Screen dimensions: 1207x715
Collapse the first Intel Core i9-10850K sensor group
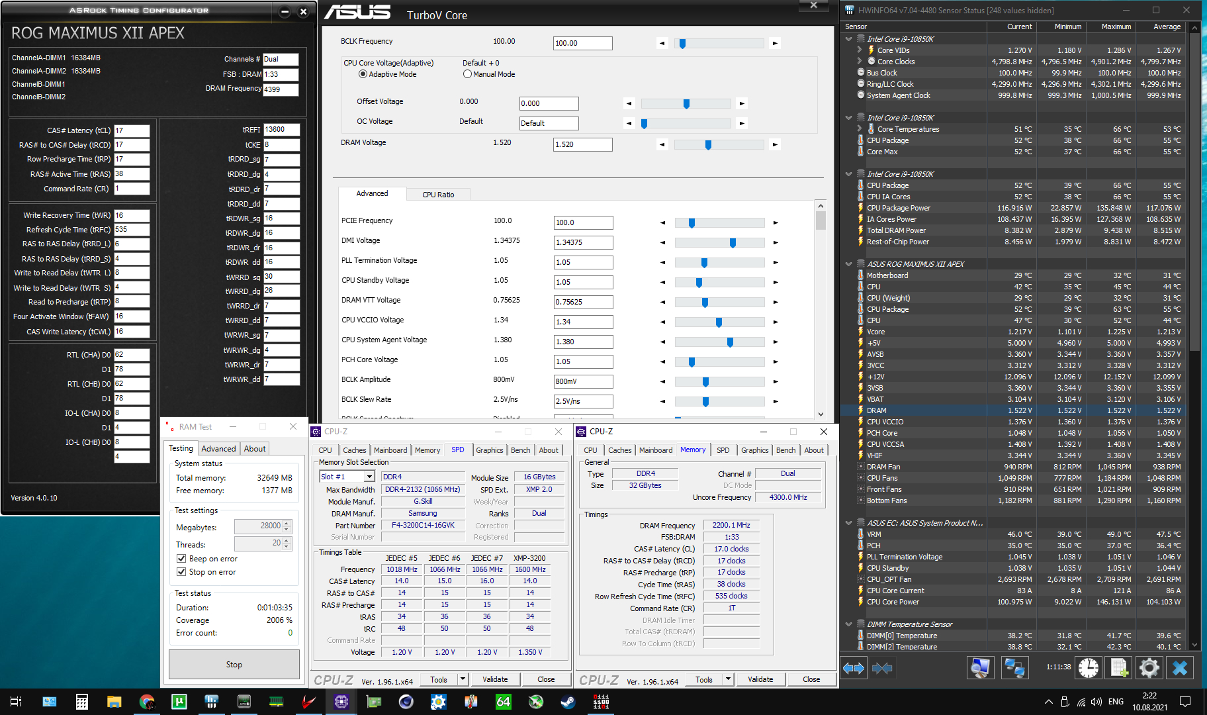[849, 39]
